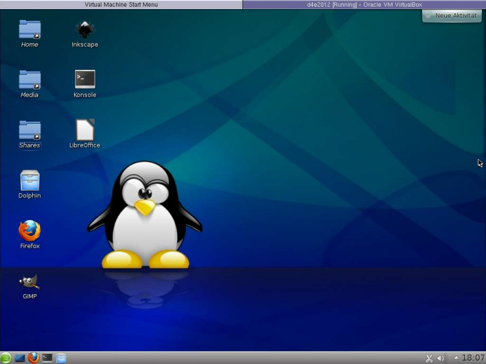The image size is (486, 364).
Task: Click the Neue Aktivität button
Action: [452, 16]
